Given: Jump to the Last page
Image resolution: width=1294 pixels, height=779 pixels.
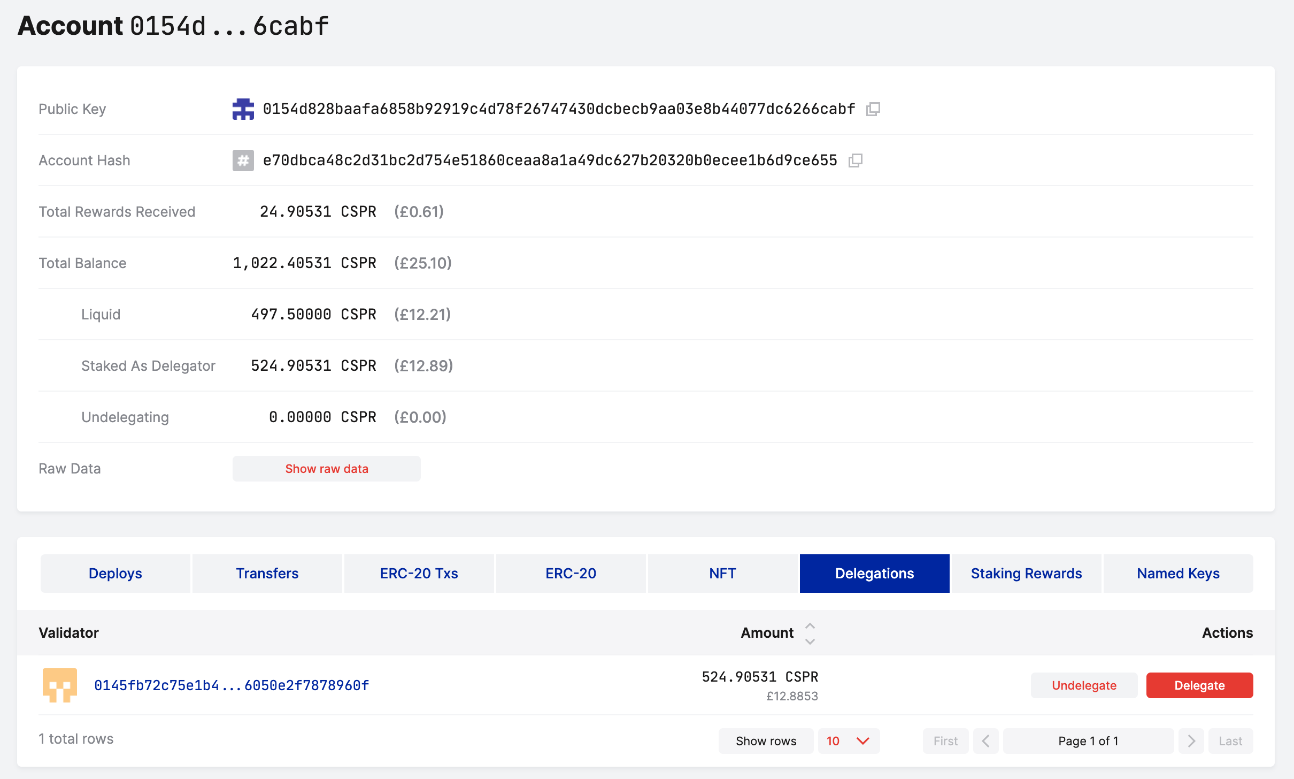Looking at the screenshot, I should [1230, 741].
